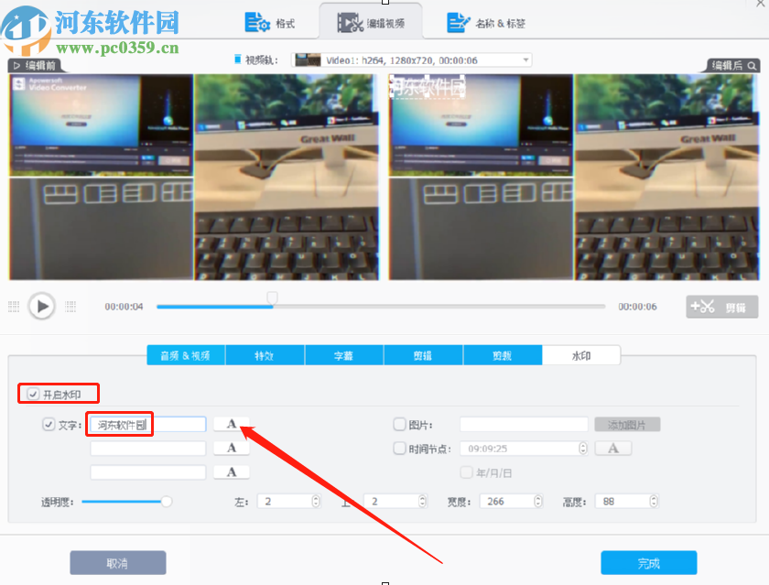This screenshot has width=769, height=585.
Task: Open font settings A for second text row
Action: pyautogui.click(x=232, y=448)
